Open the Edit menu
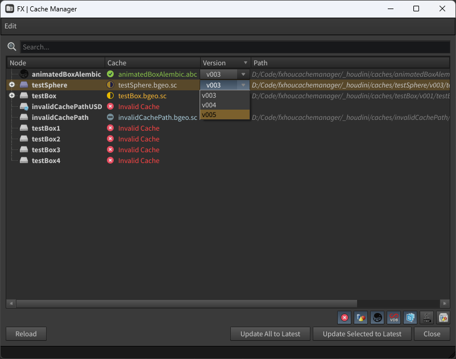This screenshot has width=456, height=359. (11, 26)
